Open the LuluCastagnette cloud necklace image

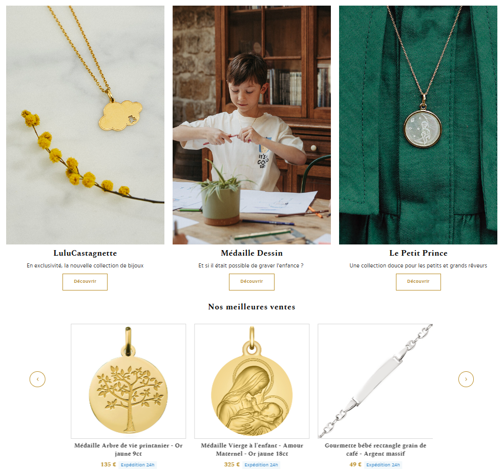(85, 125)
